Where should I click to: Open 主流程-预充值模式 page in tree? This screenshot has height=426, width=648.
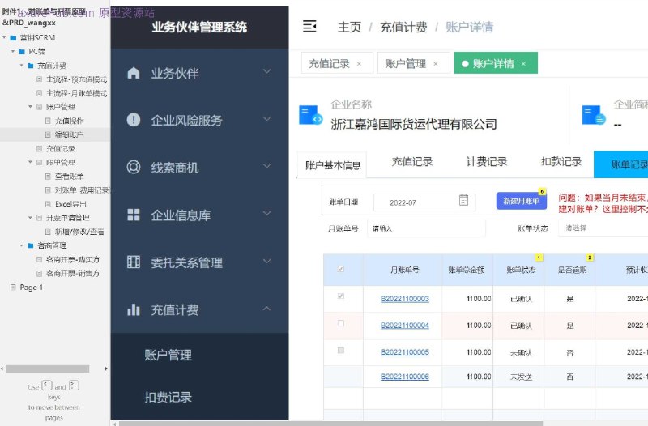76,79
